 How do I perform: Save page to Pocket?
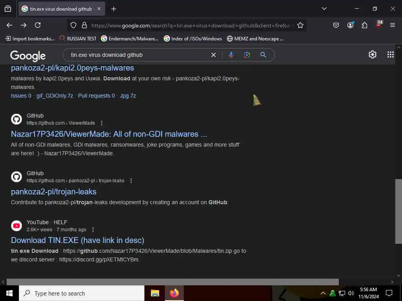(x=336, y=25)
